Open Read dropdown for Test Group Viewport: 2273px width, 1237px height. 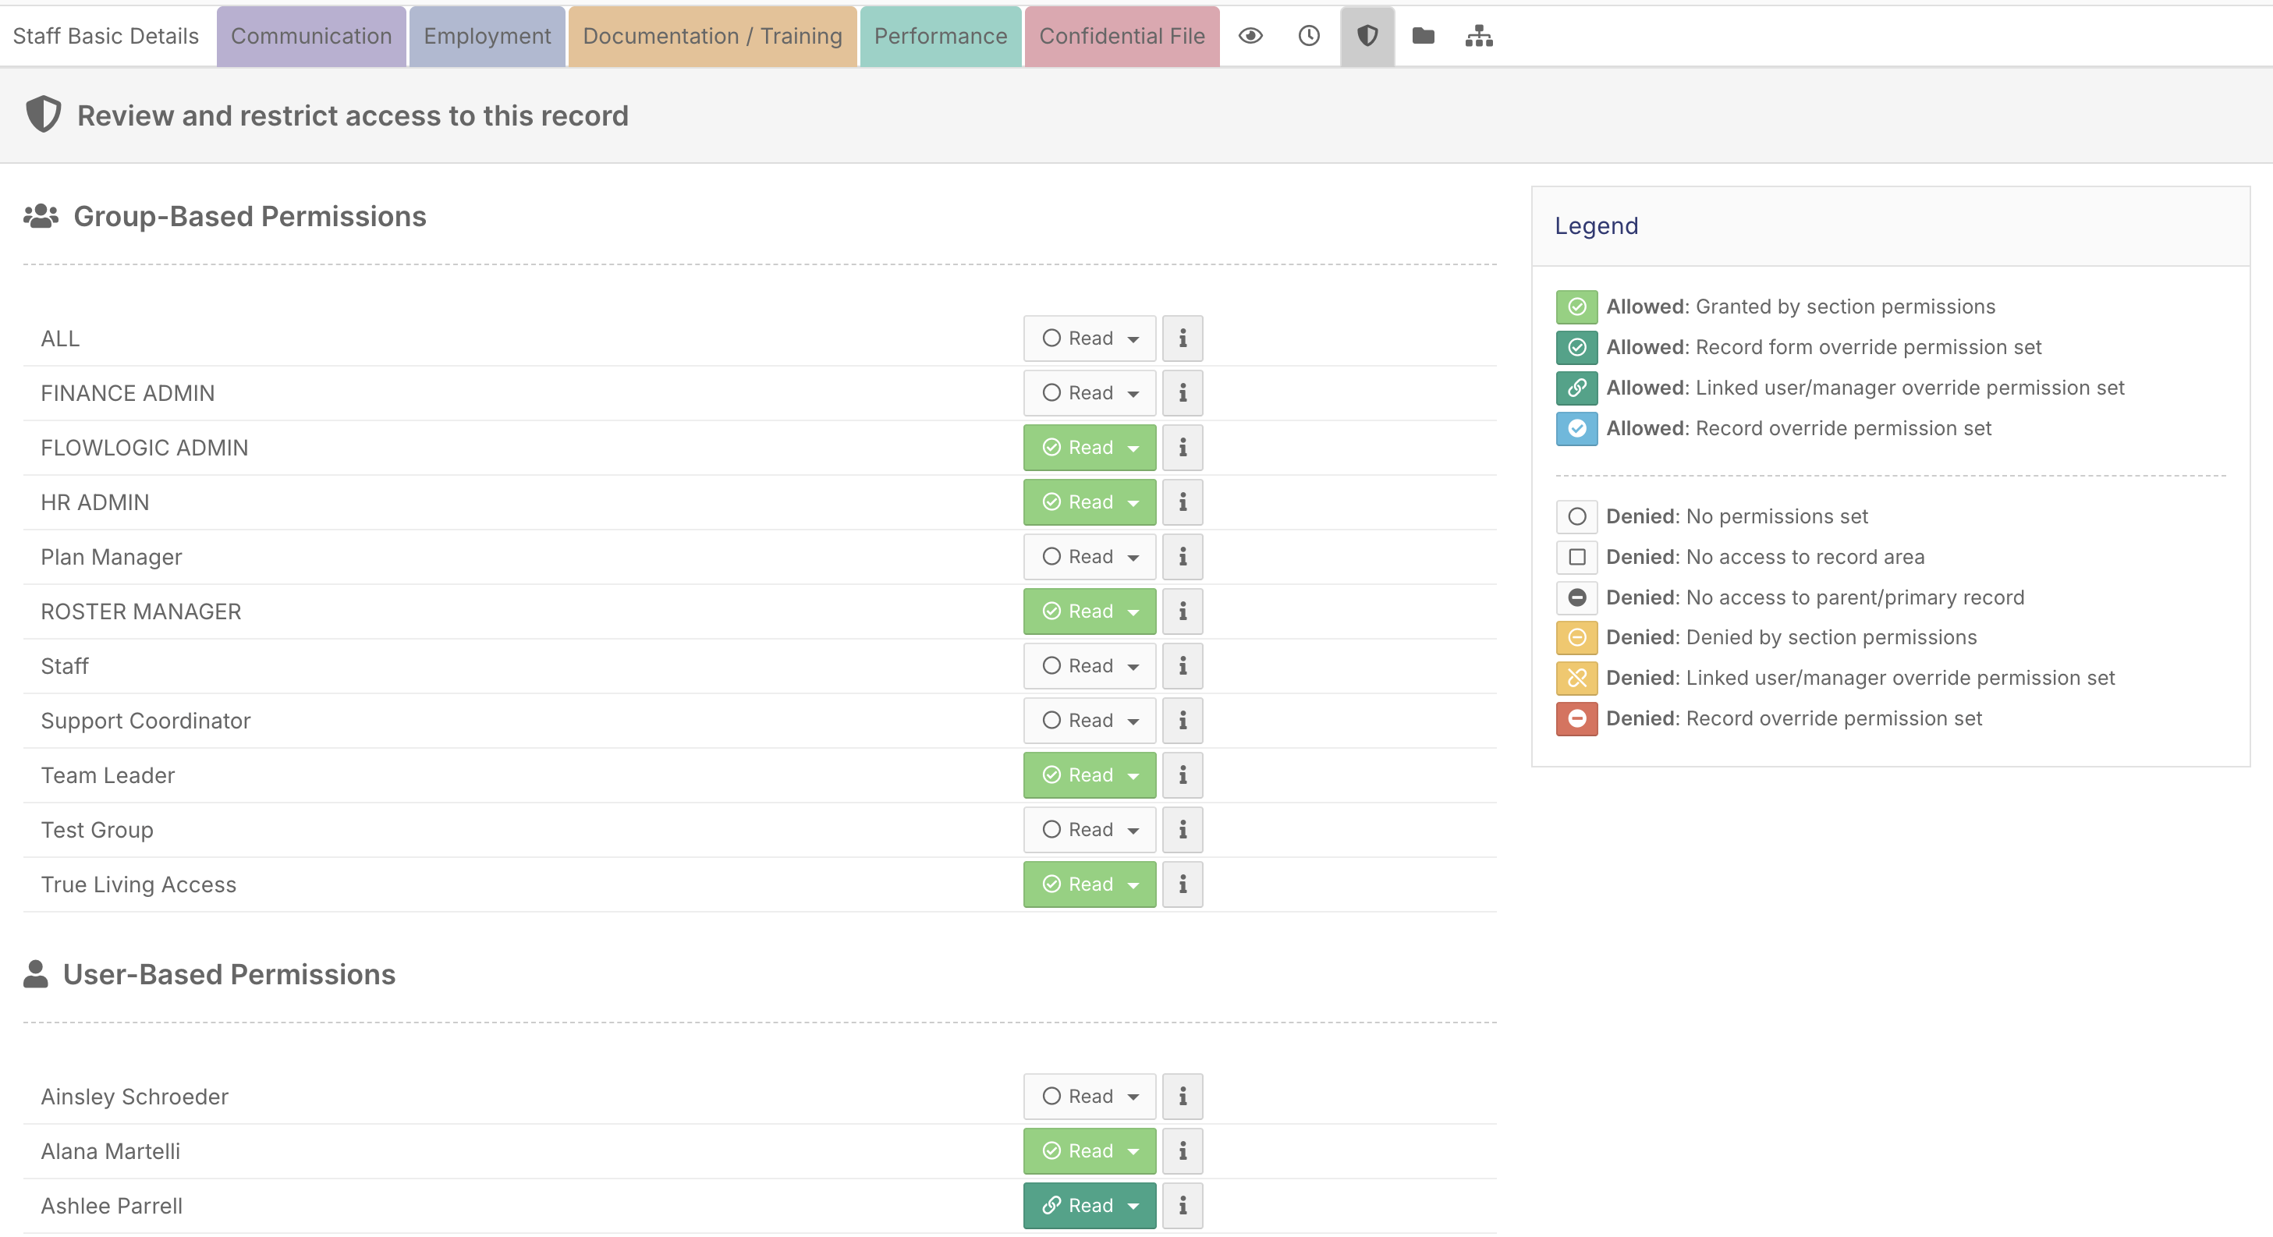pos(1090,830)
